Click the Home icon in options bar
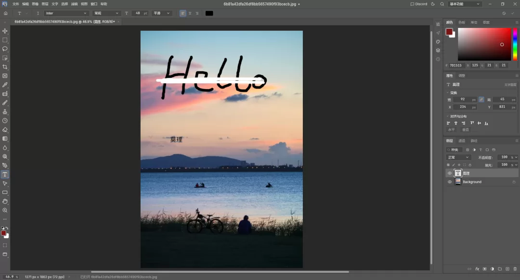Viewport: 520px width, 280px height. click(6, 13)
